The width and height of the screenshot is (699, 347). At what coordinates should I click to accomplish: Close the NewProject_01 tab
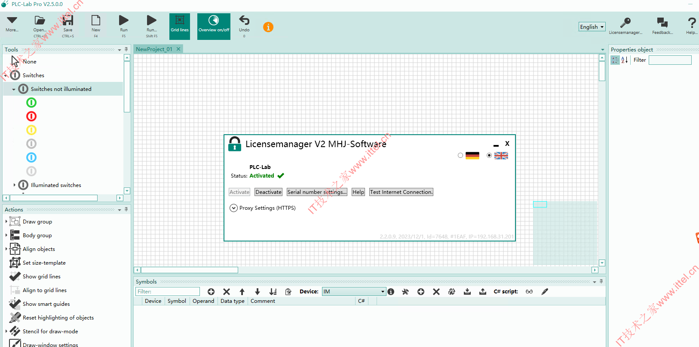tap(178, 49)
